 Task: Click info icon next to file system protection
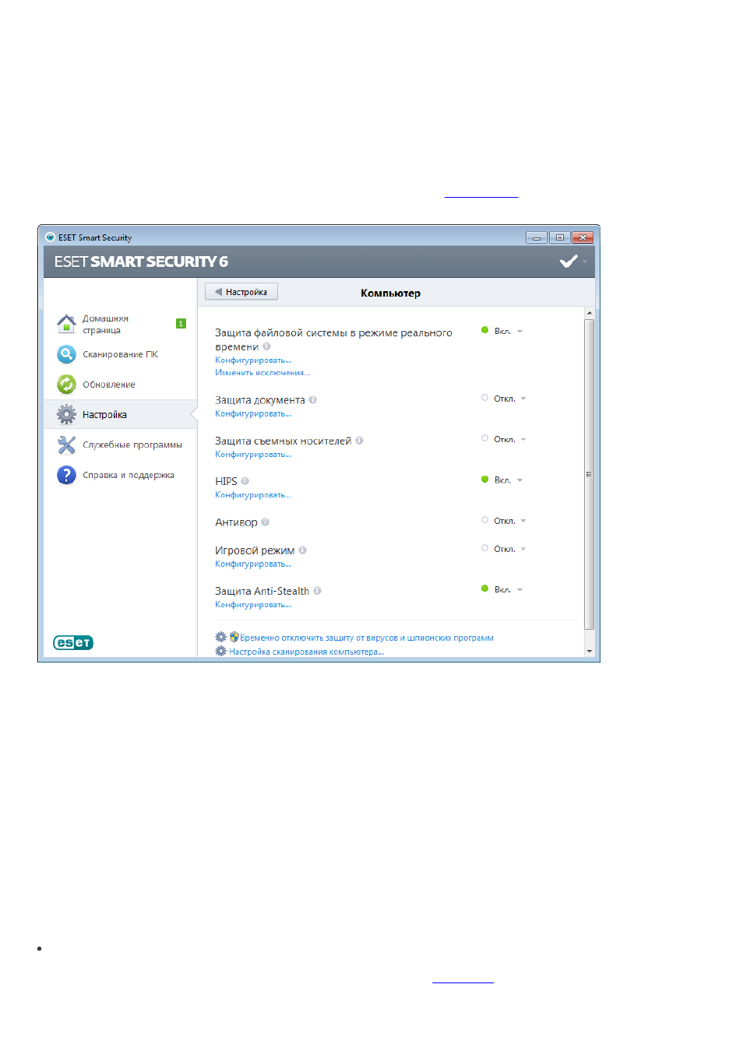click(267, 346)
